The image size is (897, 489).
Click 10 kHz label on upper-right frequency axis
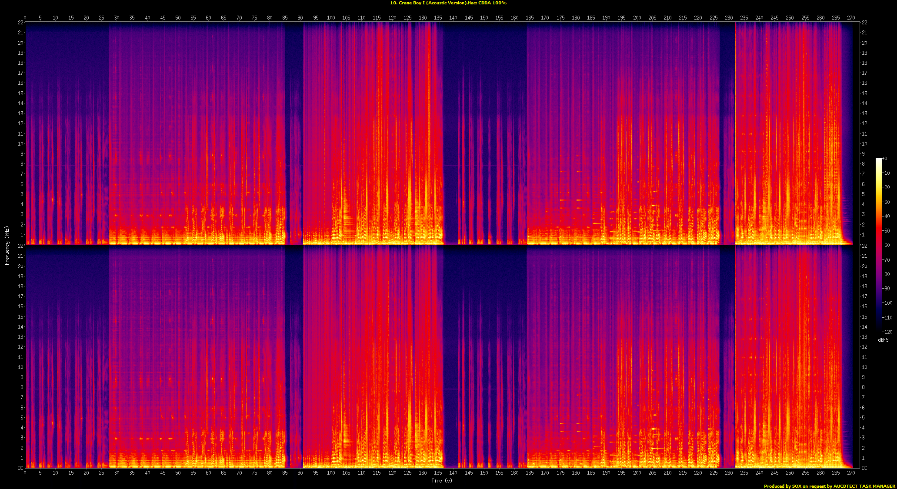[x=864, y=144]
